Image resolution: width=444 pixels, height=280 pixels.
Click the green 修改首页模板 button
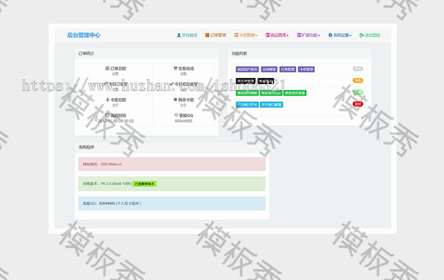coord(247,93)
